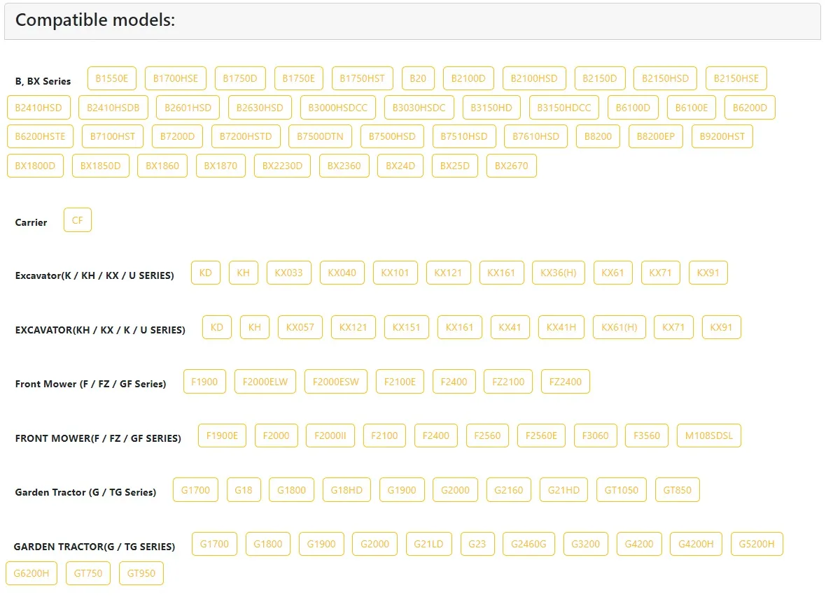This screenshot has height=604, width=826.
Task: Select the BX2230D model tag
Action: tap(282, 166)
